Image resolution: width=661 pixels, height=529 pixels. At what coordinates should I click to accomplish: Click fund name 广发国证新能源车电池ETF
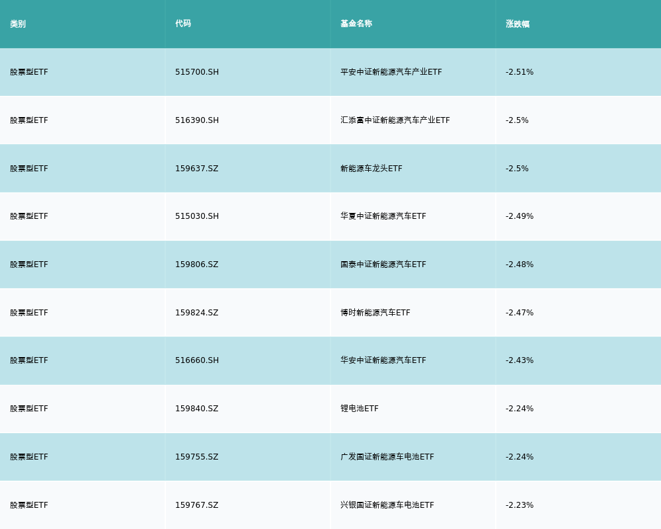tap(387, 457)
